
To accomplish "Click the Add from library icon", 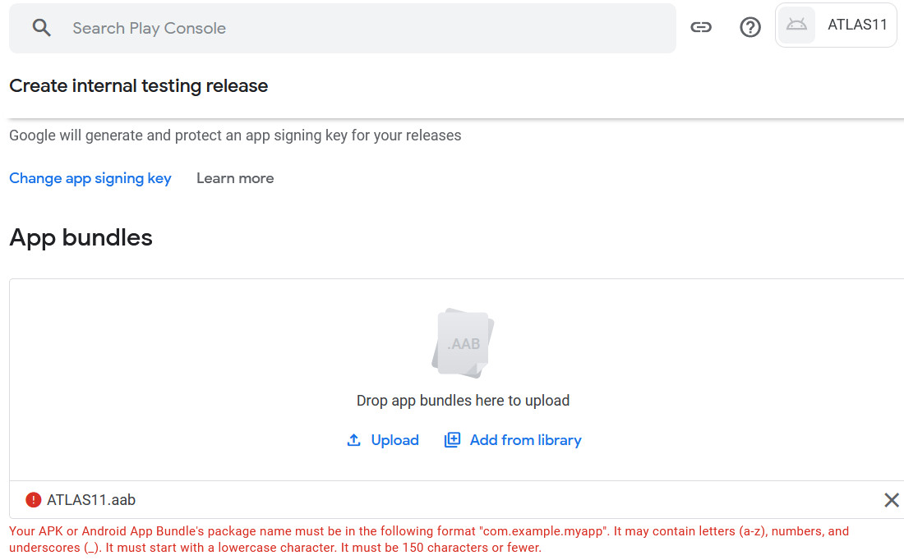I will pyautogui.click(x=452, y=440).
